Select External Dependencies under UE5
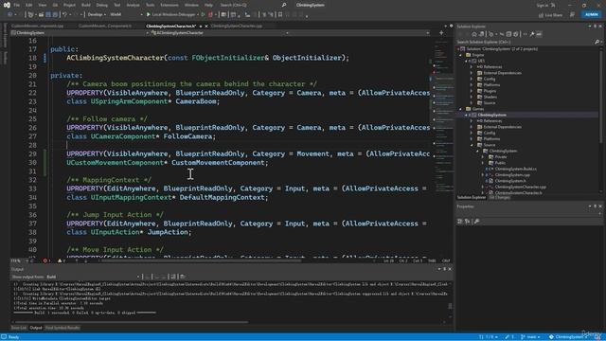 click(502, 73)
